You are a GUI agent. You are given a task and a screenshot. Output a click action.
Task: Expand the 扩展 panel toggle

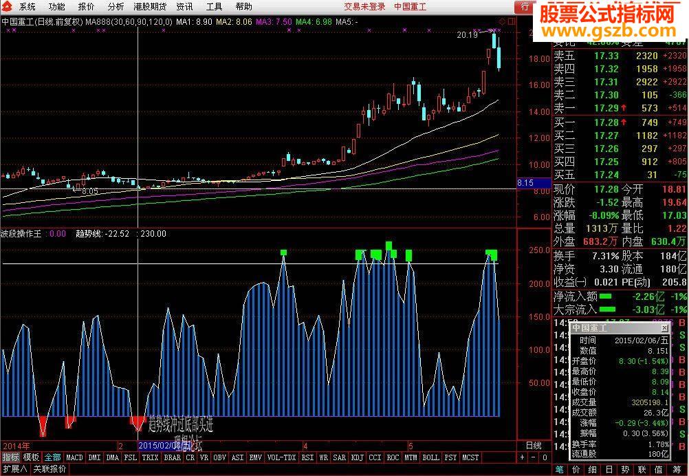tap(14, 469)
